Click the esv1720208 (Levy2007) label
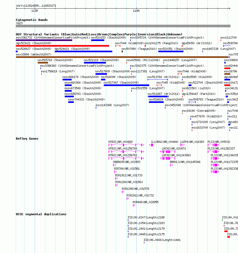The height and width of the screenshot is (253, 238). point(208,122)
